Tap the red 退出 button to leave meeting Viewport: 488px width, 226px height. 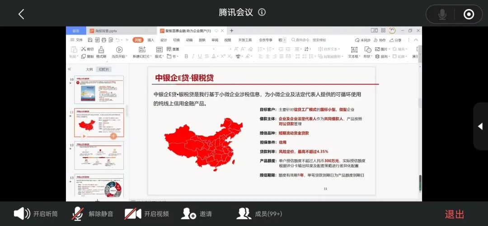(455, 214)
